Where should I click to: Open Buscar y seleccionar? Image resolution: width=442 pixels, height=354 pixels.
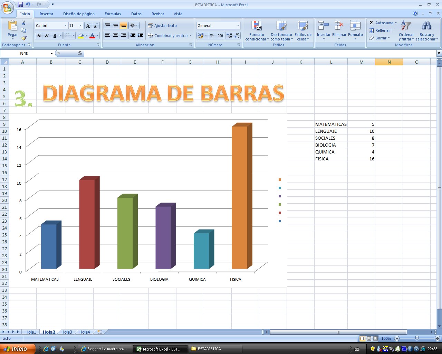(x=427, y=31)
